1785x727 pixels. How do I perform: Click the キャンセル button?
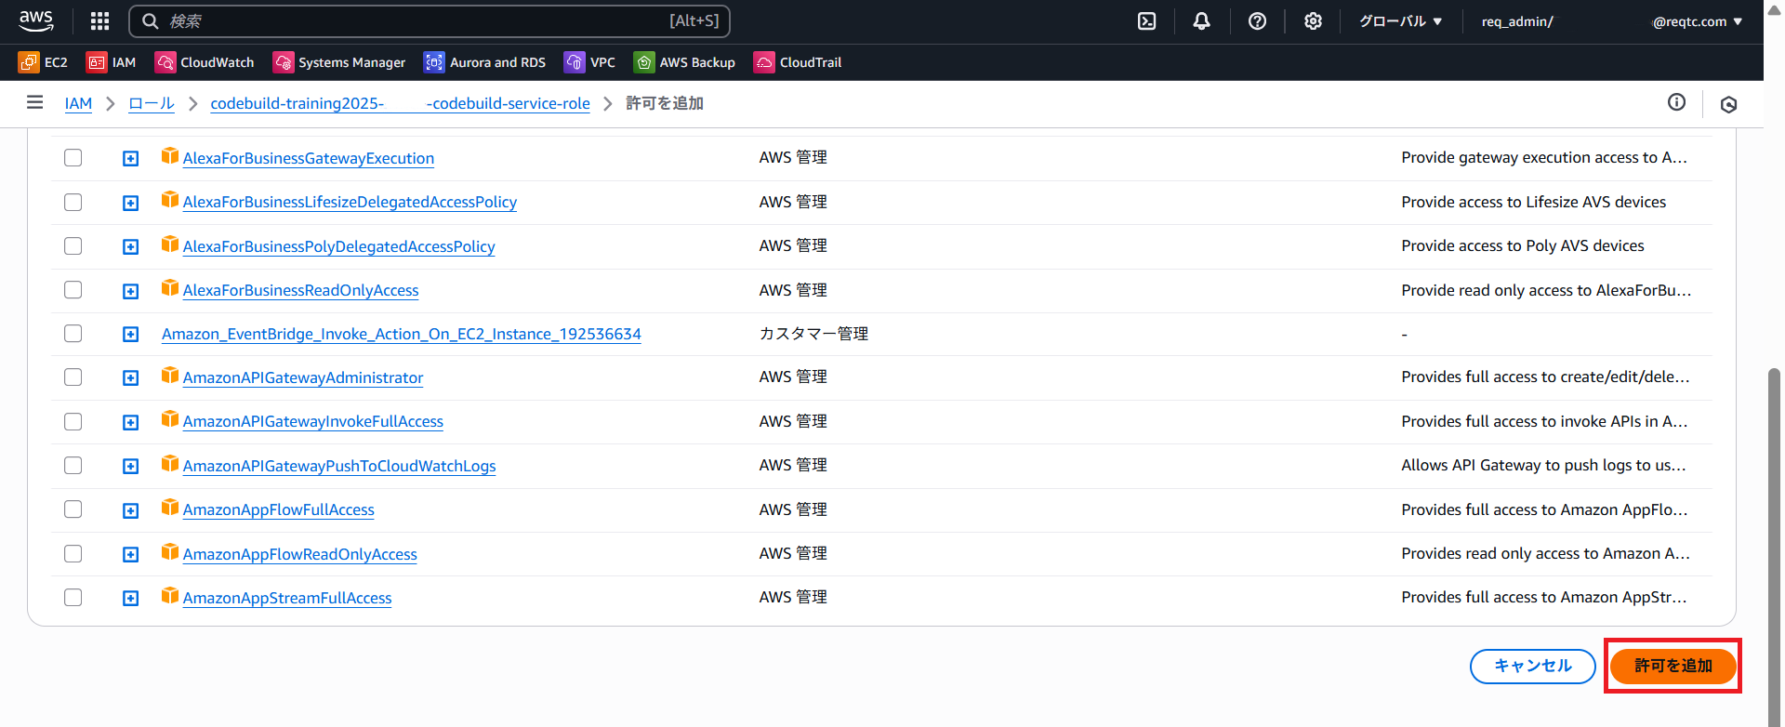[1533, 666]
